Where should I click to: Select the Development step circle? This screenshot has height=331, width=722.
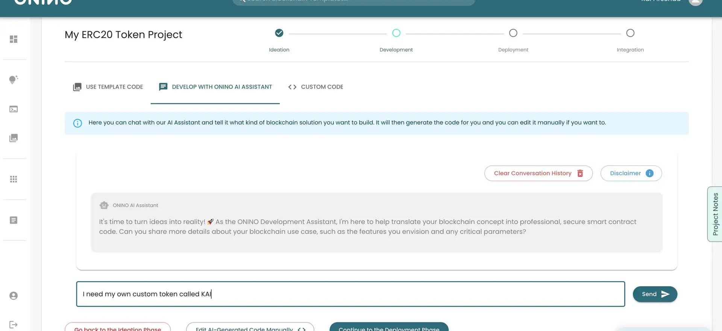coord(396,33)
